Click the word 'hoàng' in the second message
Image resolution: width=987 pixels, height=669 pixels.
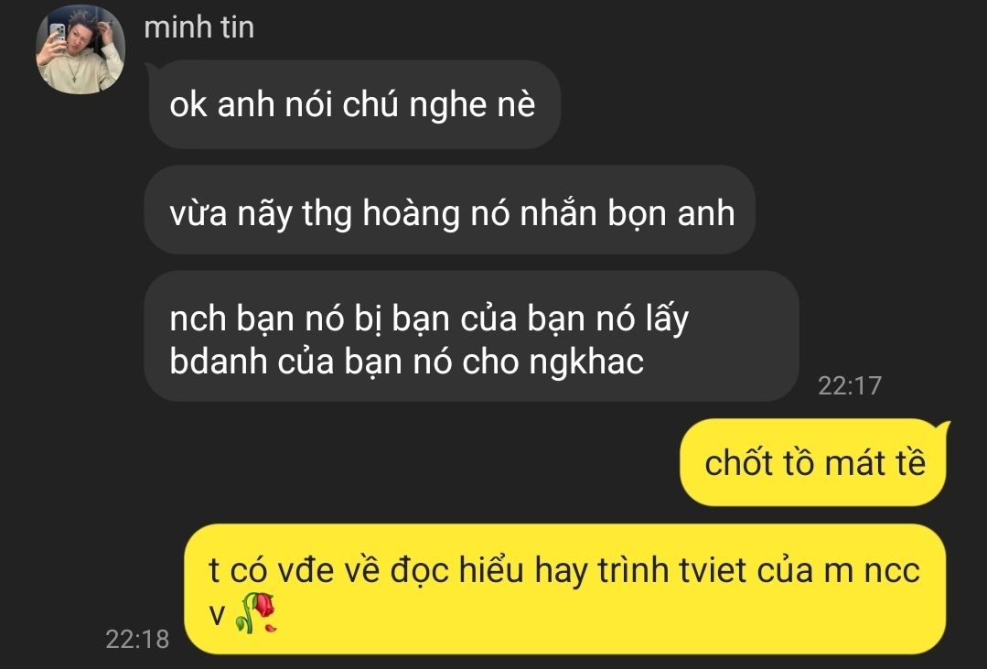(413, 213)
